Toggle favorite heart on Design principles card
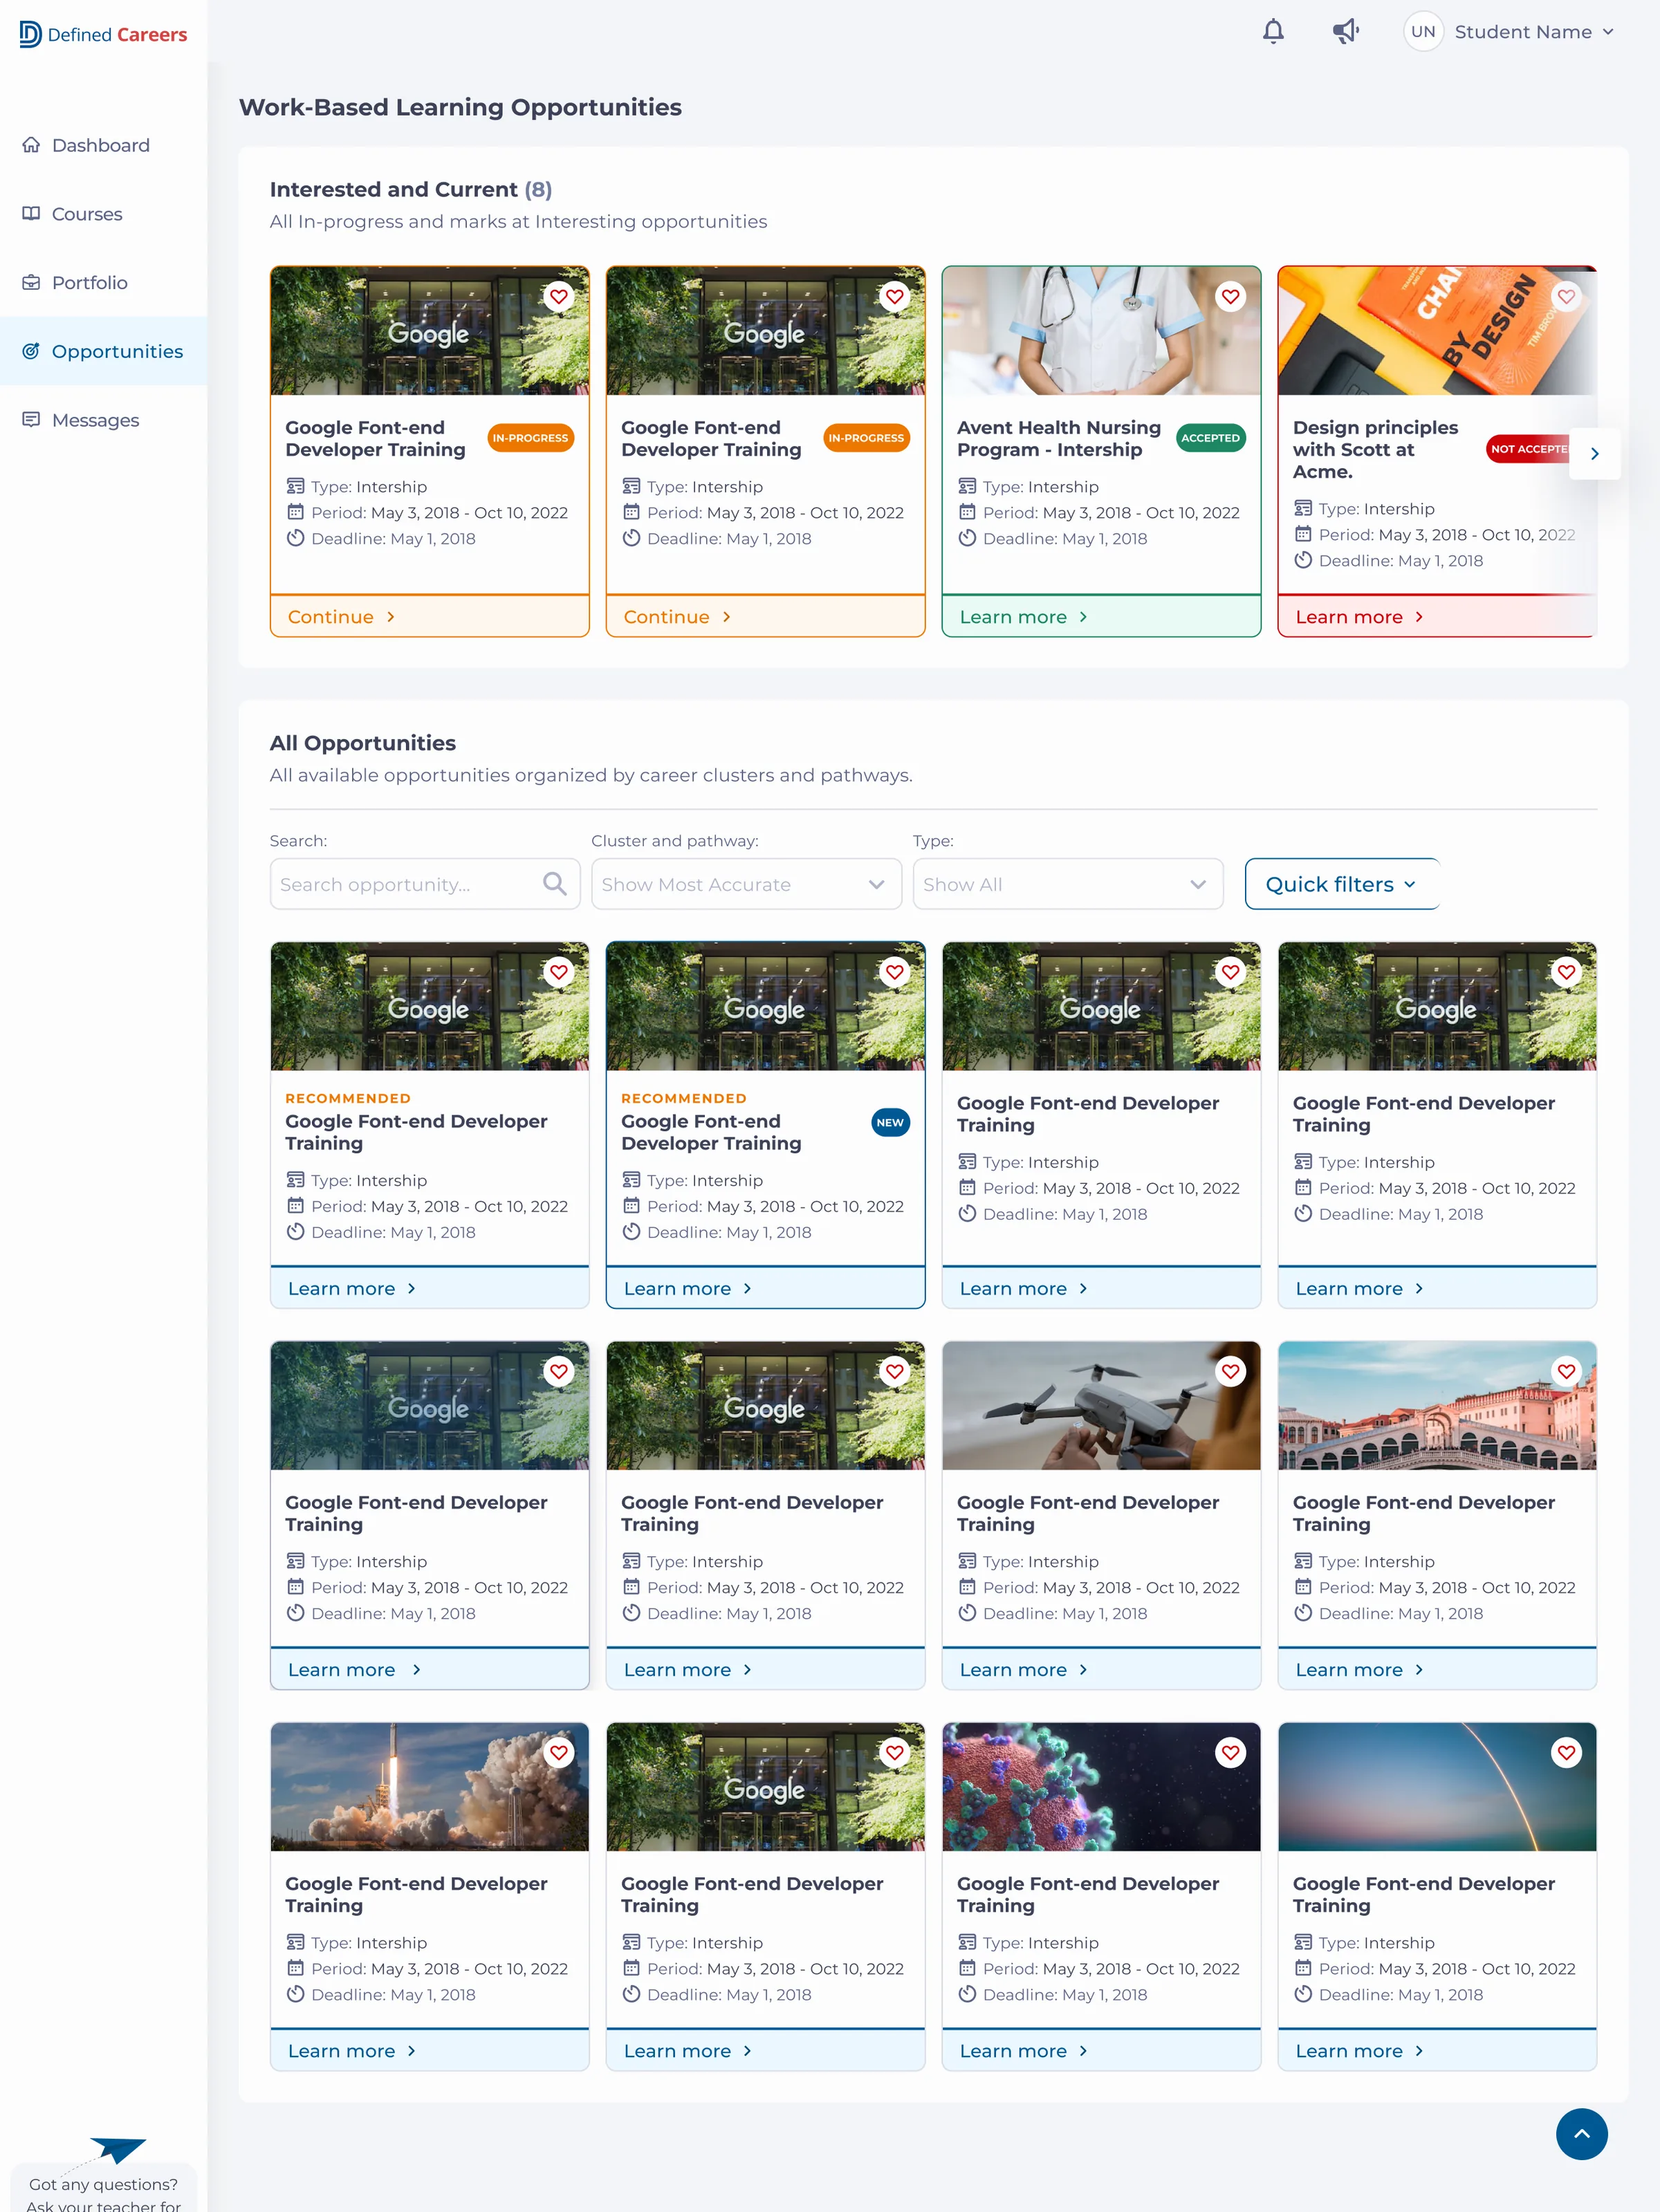Viewport: 1660px width, 2212px height. tap(1566, 296)
